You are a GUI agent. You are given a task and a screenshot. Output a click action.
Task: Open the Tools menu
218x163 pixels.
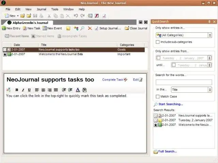[54, 9]
